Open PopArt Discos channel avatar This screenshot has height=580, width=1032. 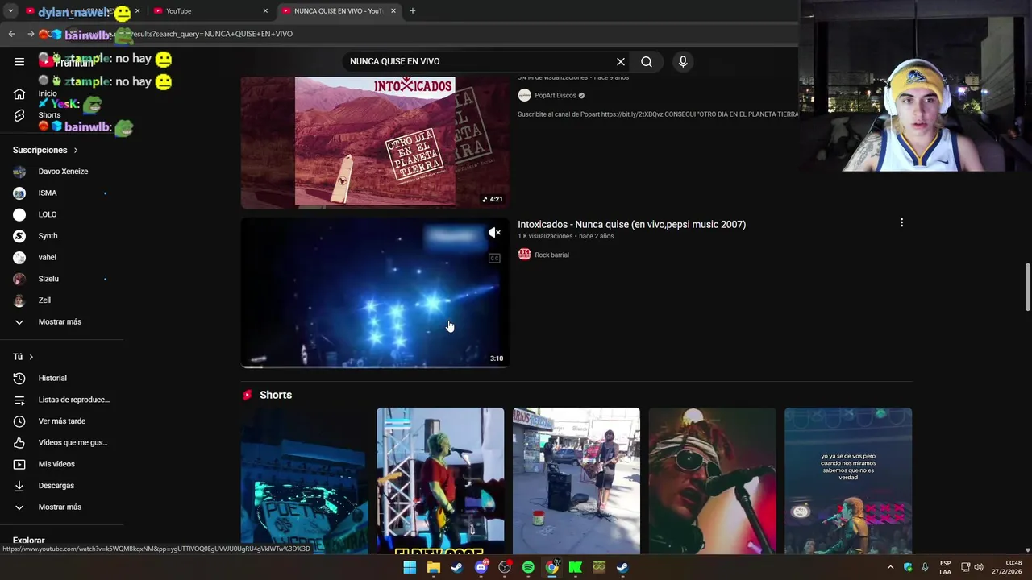[x=524, y=95]
